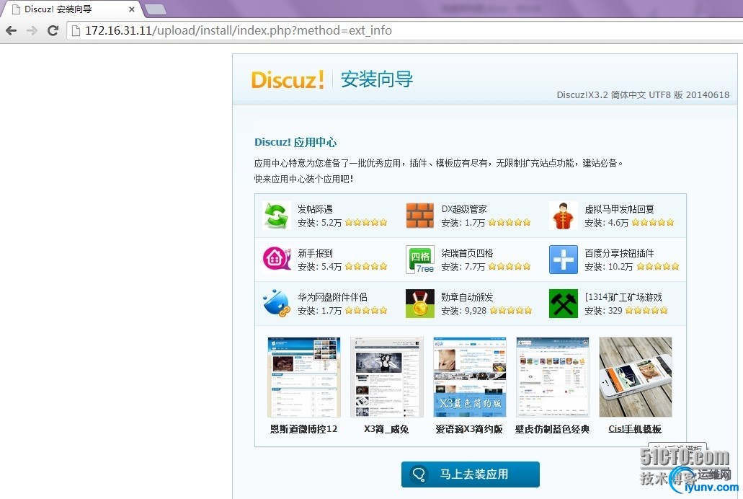
Task: Click the 壁虎仿制蓝色经典 template thumbnail
Action: [x=553, y=377]
